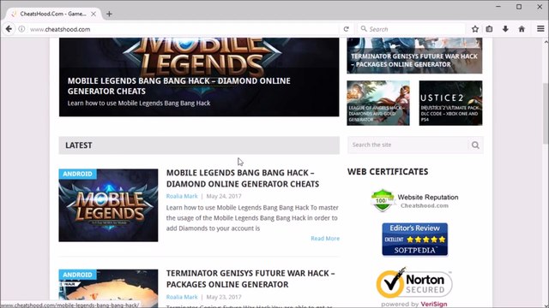This screenshot has width=549, height=308.
Task: Open the downloads arrow icon
Action: click(505, 29)
